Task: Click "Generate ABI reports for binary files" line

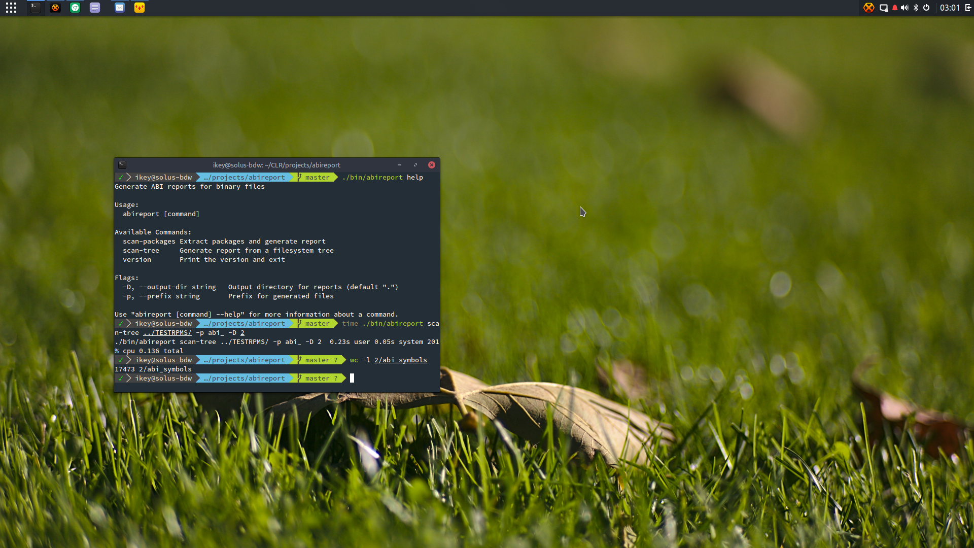Action: click(x=190, y=187)
